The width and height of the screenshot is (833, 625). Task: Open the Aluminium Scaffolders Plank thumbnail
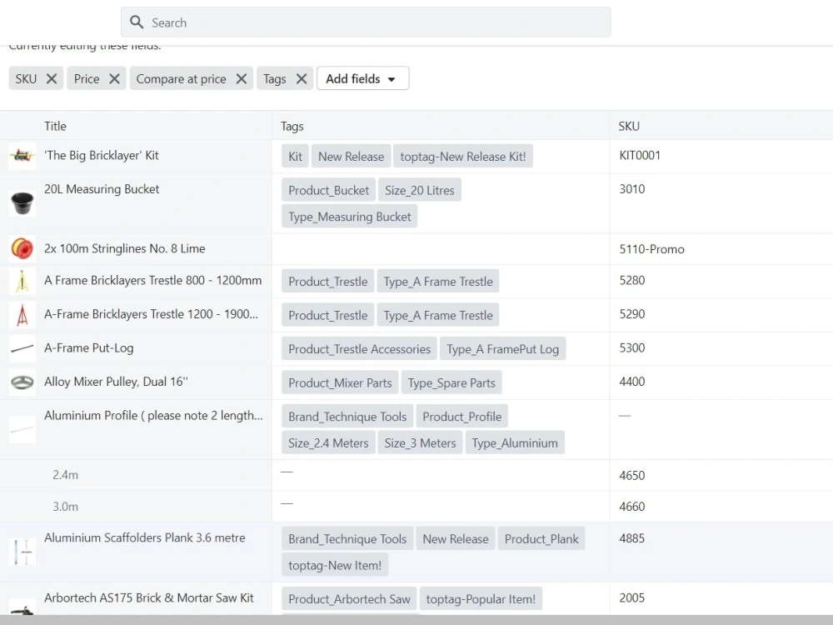pos(22,552)
